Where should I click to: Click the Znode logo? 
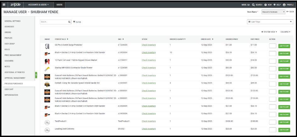click(15, 5)
